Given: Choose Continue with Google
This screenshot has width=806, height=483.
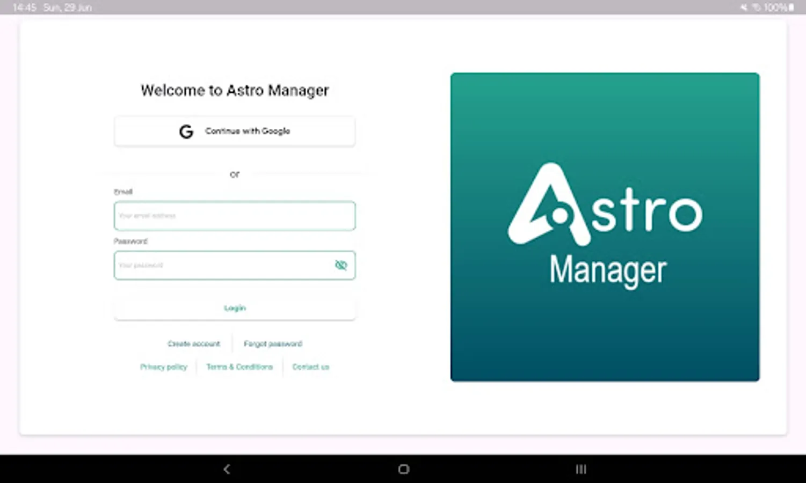Looking at the screenshot, I should [x=235, y=131].
